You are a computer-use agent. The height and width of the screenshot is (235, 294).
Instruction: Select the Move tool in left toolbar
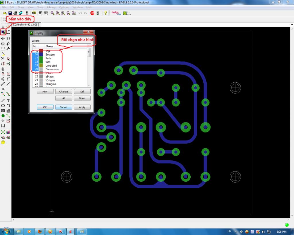pos(3,38)
